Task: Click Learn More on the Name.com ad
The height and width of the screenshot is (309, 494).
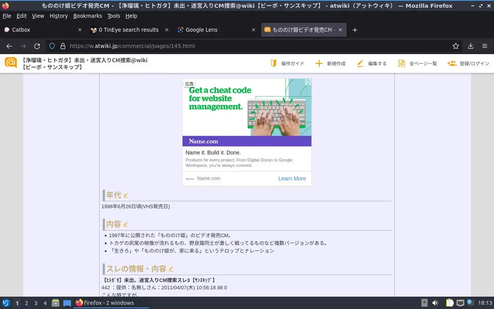Action: pyautogui.click(x=292, y=178)
